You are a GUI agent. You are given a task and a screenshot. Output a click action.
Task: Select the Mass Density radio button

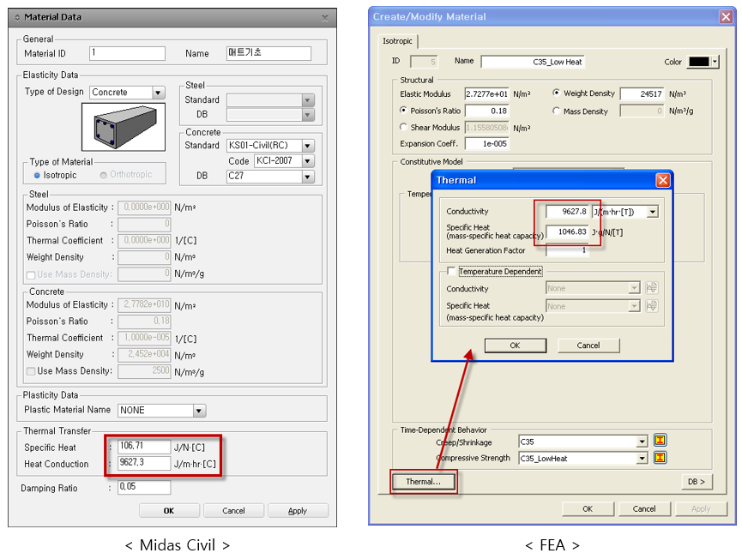(556, 111)
